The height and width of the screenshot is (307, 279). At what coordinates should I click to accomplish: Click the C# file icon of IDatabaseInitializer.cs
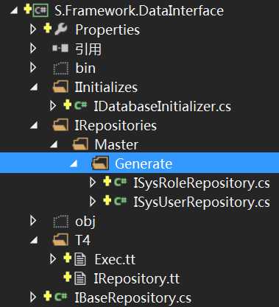[x=81, y=106]
